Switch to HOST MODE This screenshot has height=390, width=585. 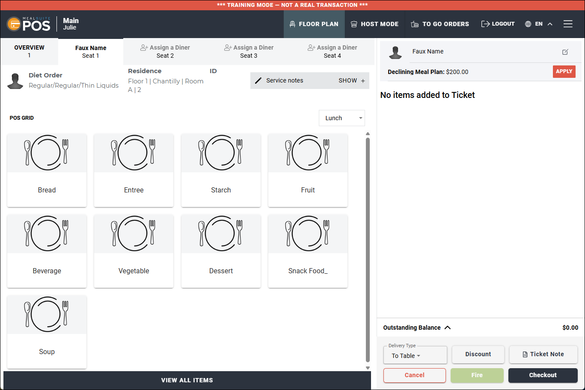tap(374, 24)
